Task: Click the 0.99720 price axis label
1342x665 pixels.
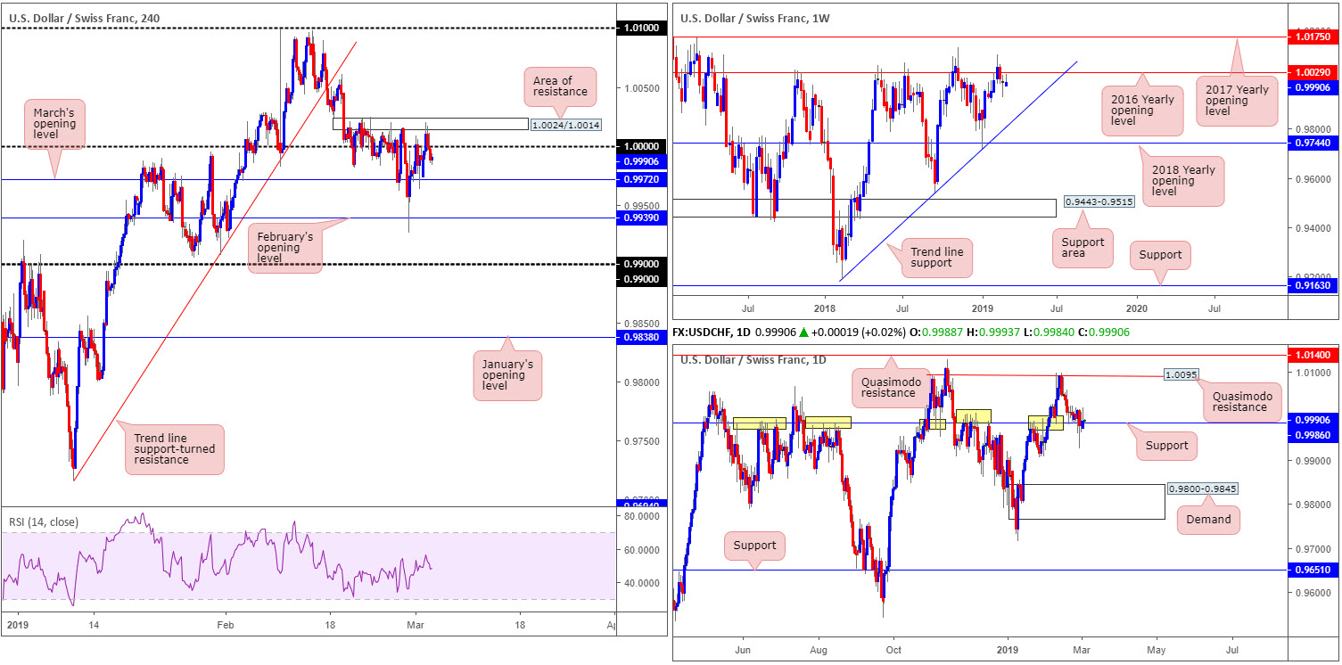Action: click(x=642, y=180)
